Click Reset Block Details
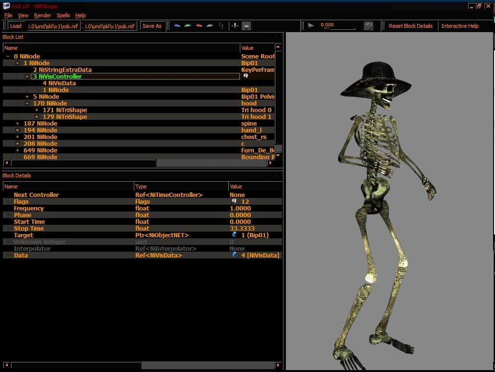 click(x=411, y=26)
